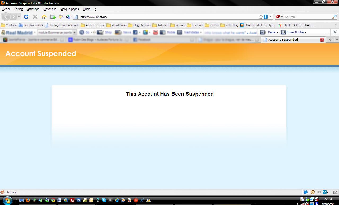
Task: Open the Historique menu
Action: (50, 9)
